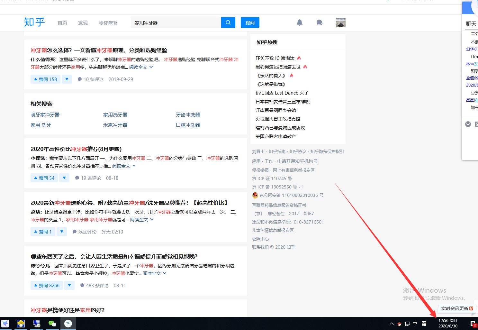Open 10 条评论 on first answer

pos(91,79)
